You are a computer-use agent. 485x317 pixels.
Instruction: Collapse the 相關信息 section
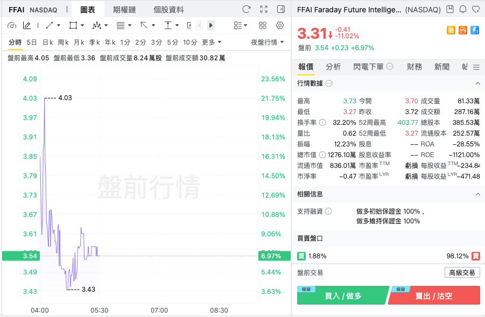pos(478,194)
